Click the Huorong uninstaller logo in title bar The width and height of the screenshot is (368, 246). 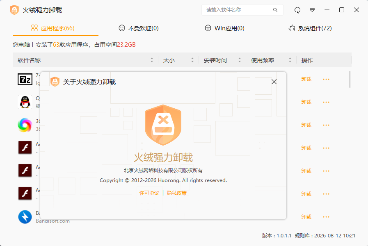pos(14,10)
